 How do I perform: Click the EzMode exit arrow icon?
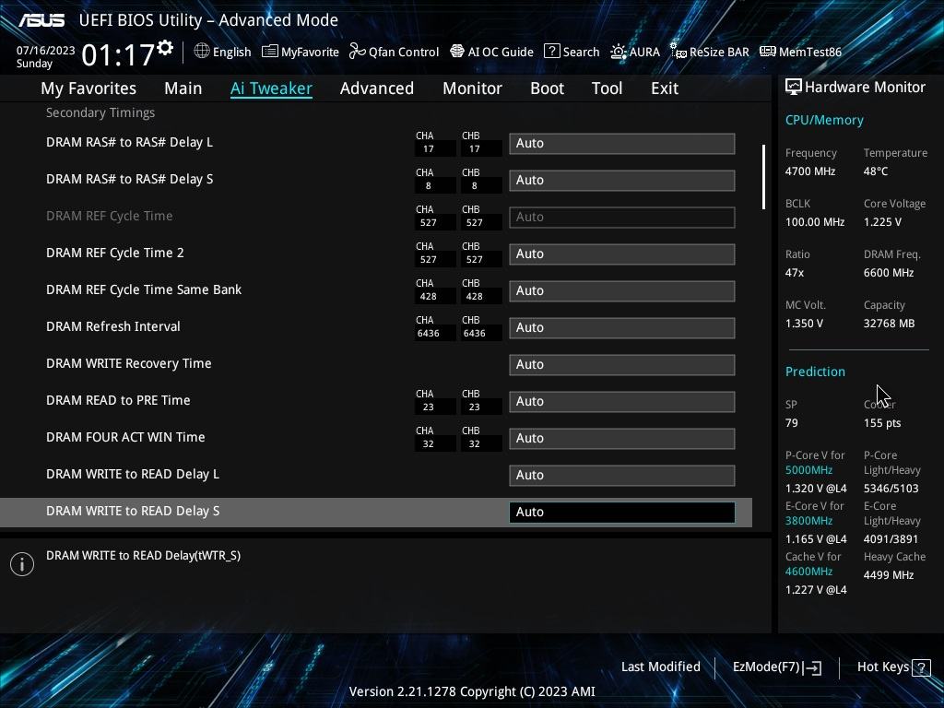click(x=812, y=667)
